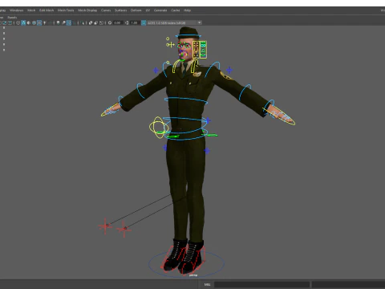Open the Mesh Display menu
This screenshot has height=289, width=385.
87,10
